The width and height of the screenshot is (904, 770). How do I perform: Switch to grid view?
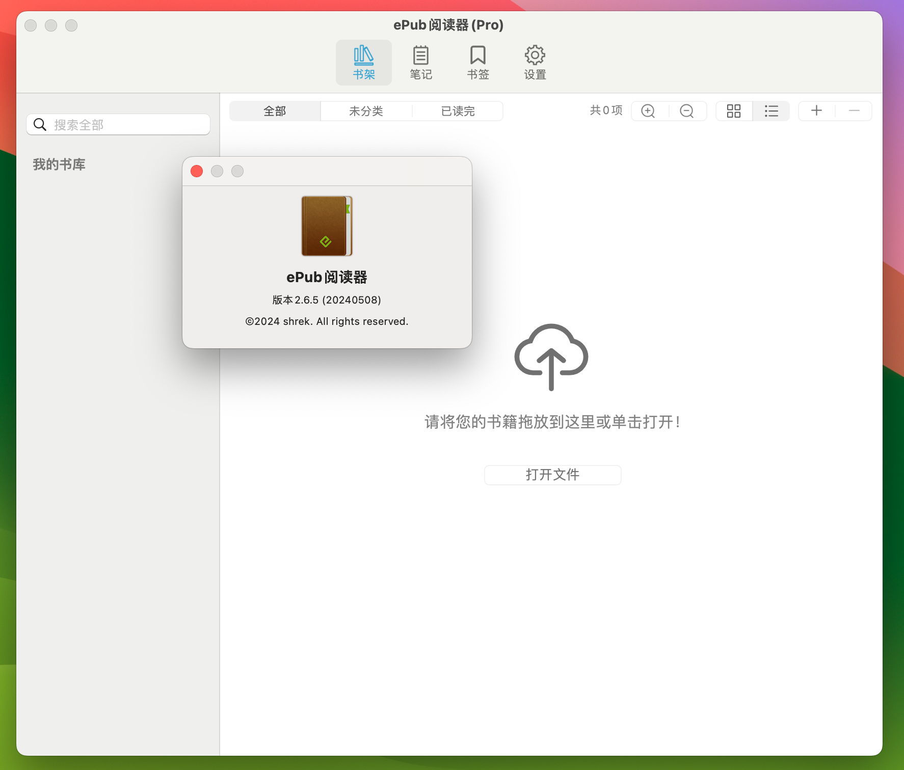(734, 111)
